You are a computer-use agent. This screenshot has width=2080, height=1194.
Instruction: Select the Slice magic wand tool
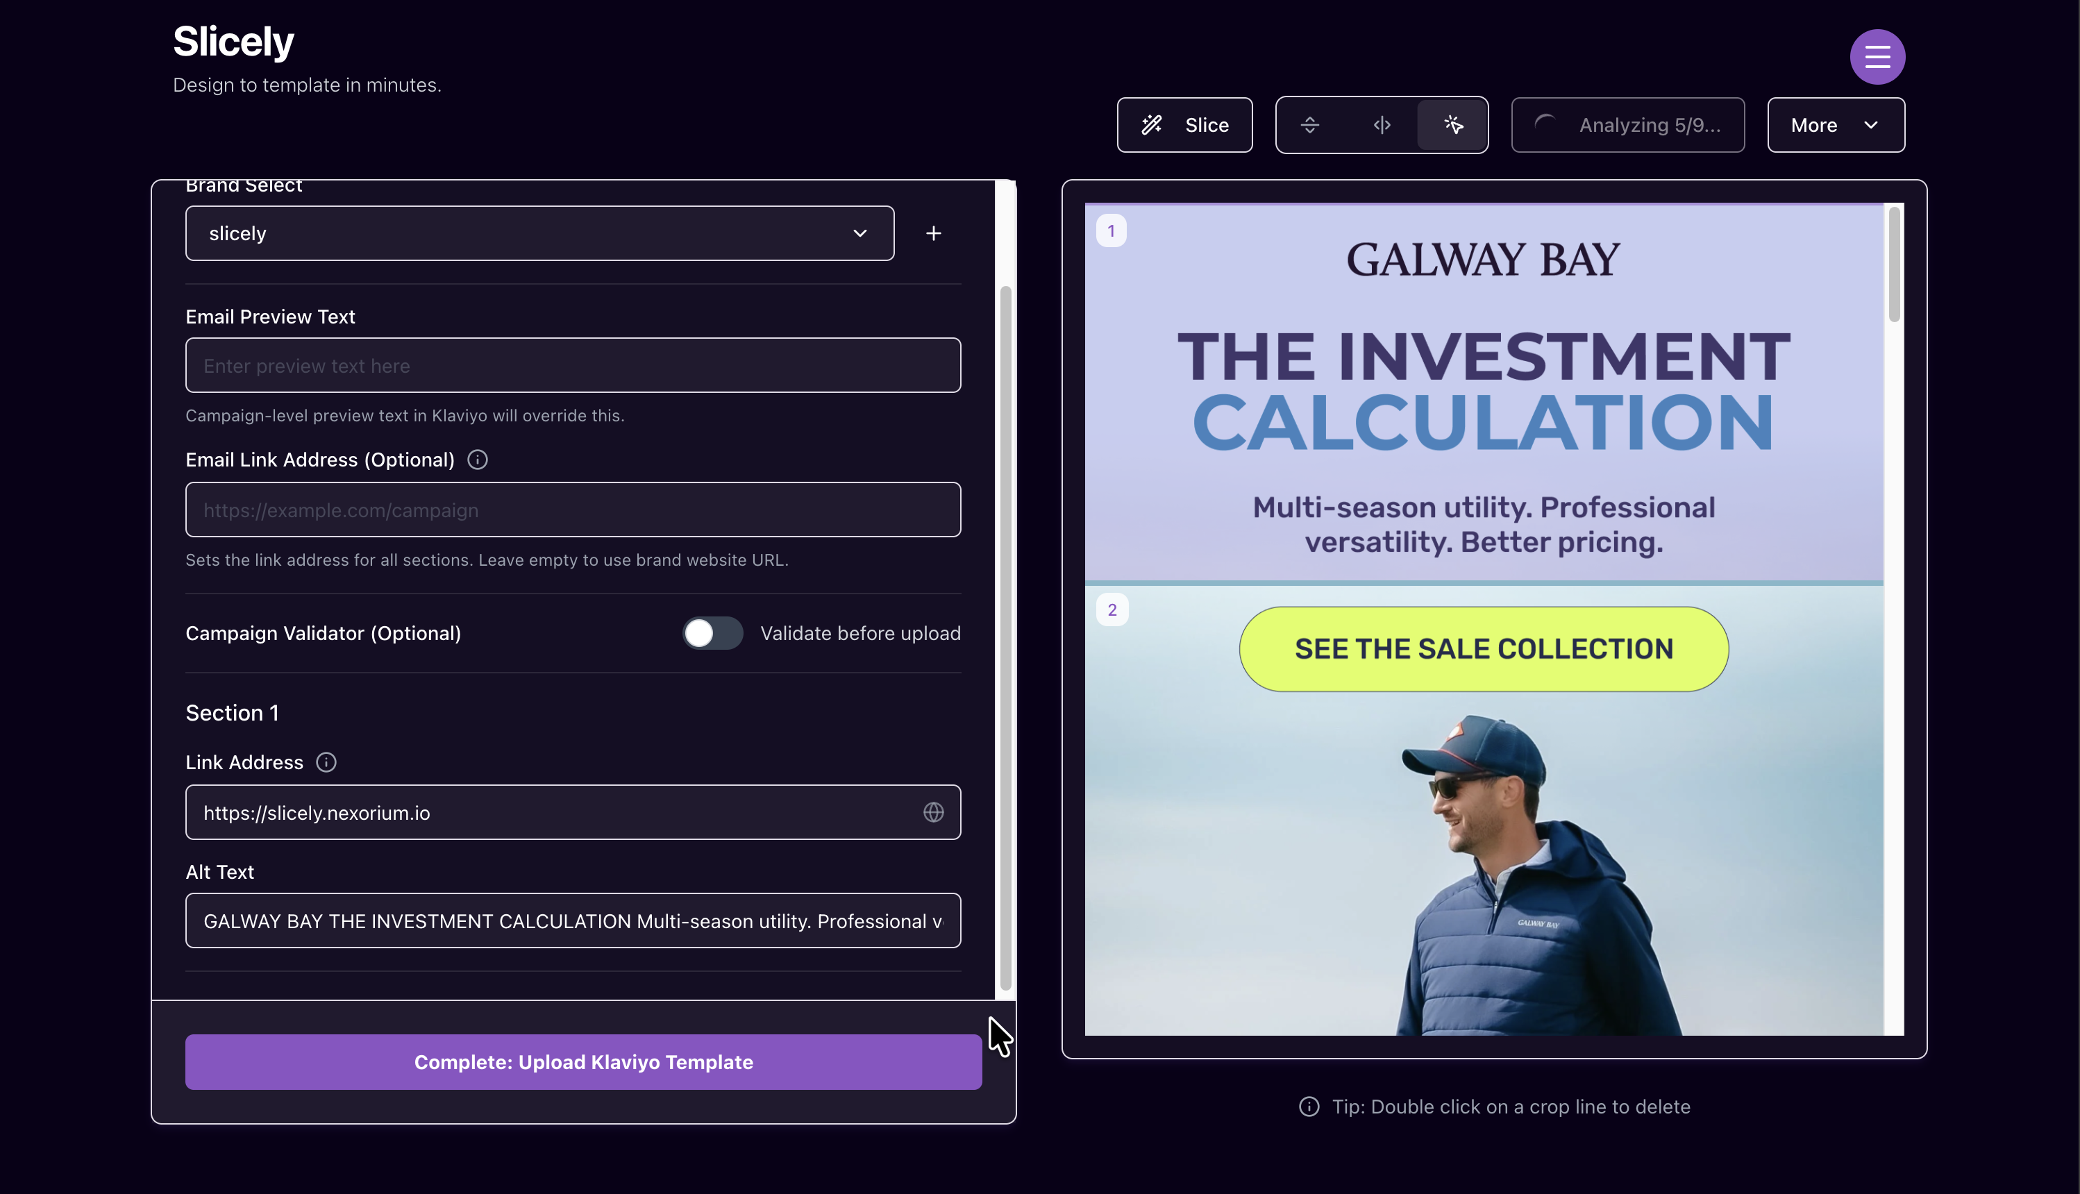click(x=1184, y=125)
